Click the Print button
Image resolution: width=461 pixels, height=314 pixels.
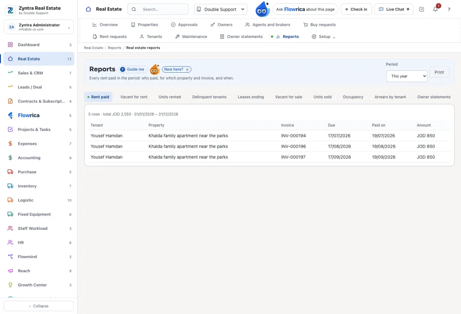pyautogui.click(x=439, y=73)
